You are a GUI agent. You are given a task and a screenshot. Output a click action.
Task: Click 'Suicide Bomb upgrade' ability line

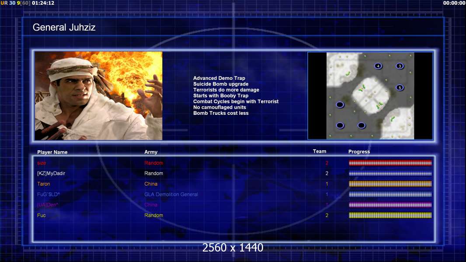pos(221,84)
